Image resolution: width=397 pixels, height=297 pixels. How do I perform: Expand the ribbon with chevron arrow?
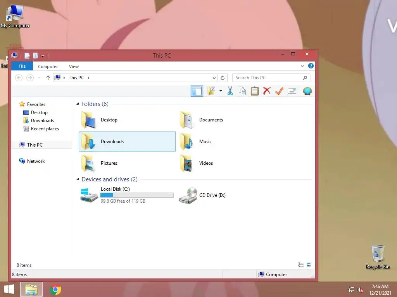(x=302, y=66)
